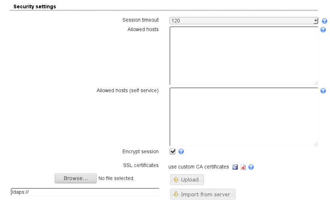Open help for Session timeout
The height and width of the screenshot is (201, 330).
[x=325, y=21]
